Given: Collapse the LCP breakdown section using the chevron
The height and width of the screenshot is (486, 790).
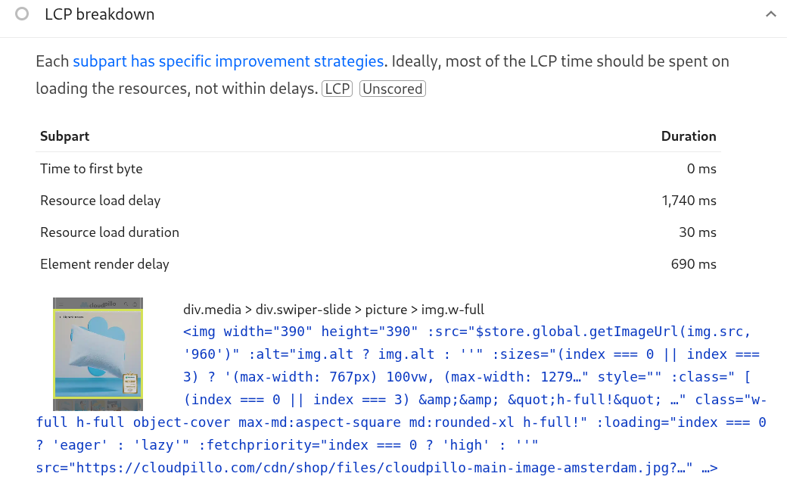Looking at the screenshot, I should pos(770,14).
